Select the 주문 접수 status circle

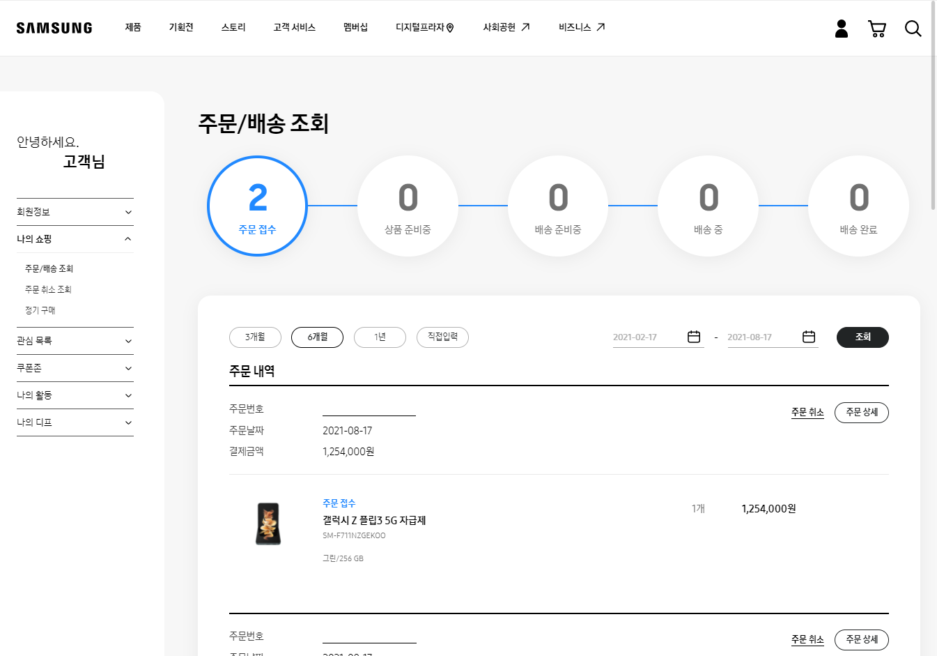click(258, 206)
